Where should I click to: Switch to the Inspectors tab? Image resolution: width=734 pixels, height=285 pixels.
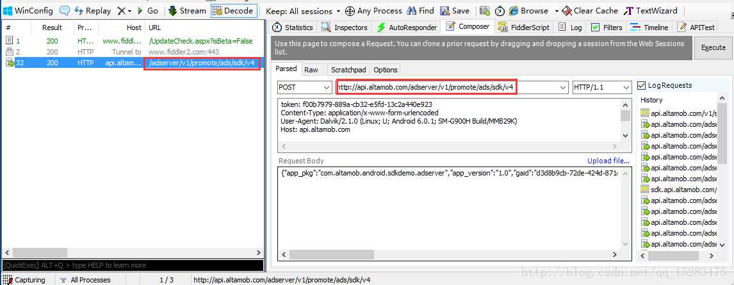click(344, 28)
